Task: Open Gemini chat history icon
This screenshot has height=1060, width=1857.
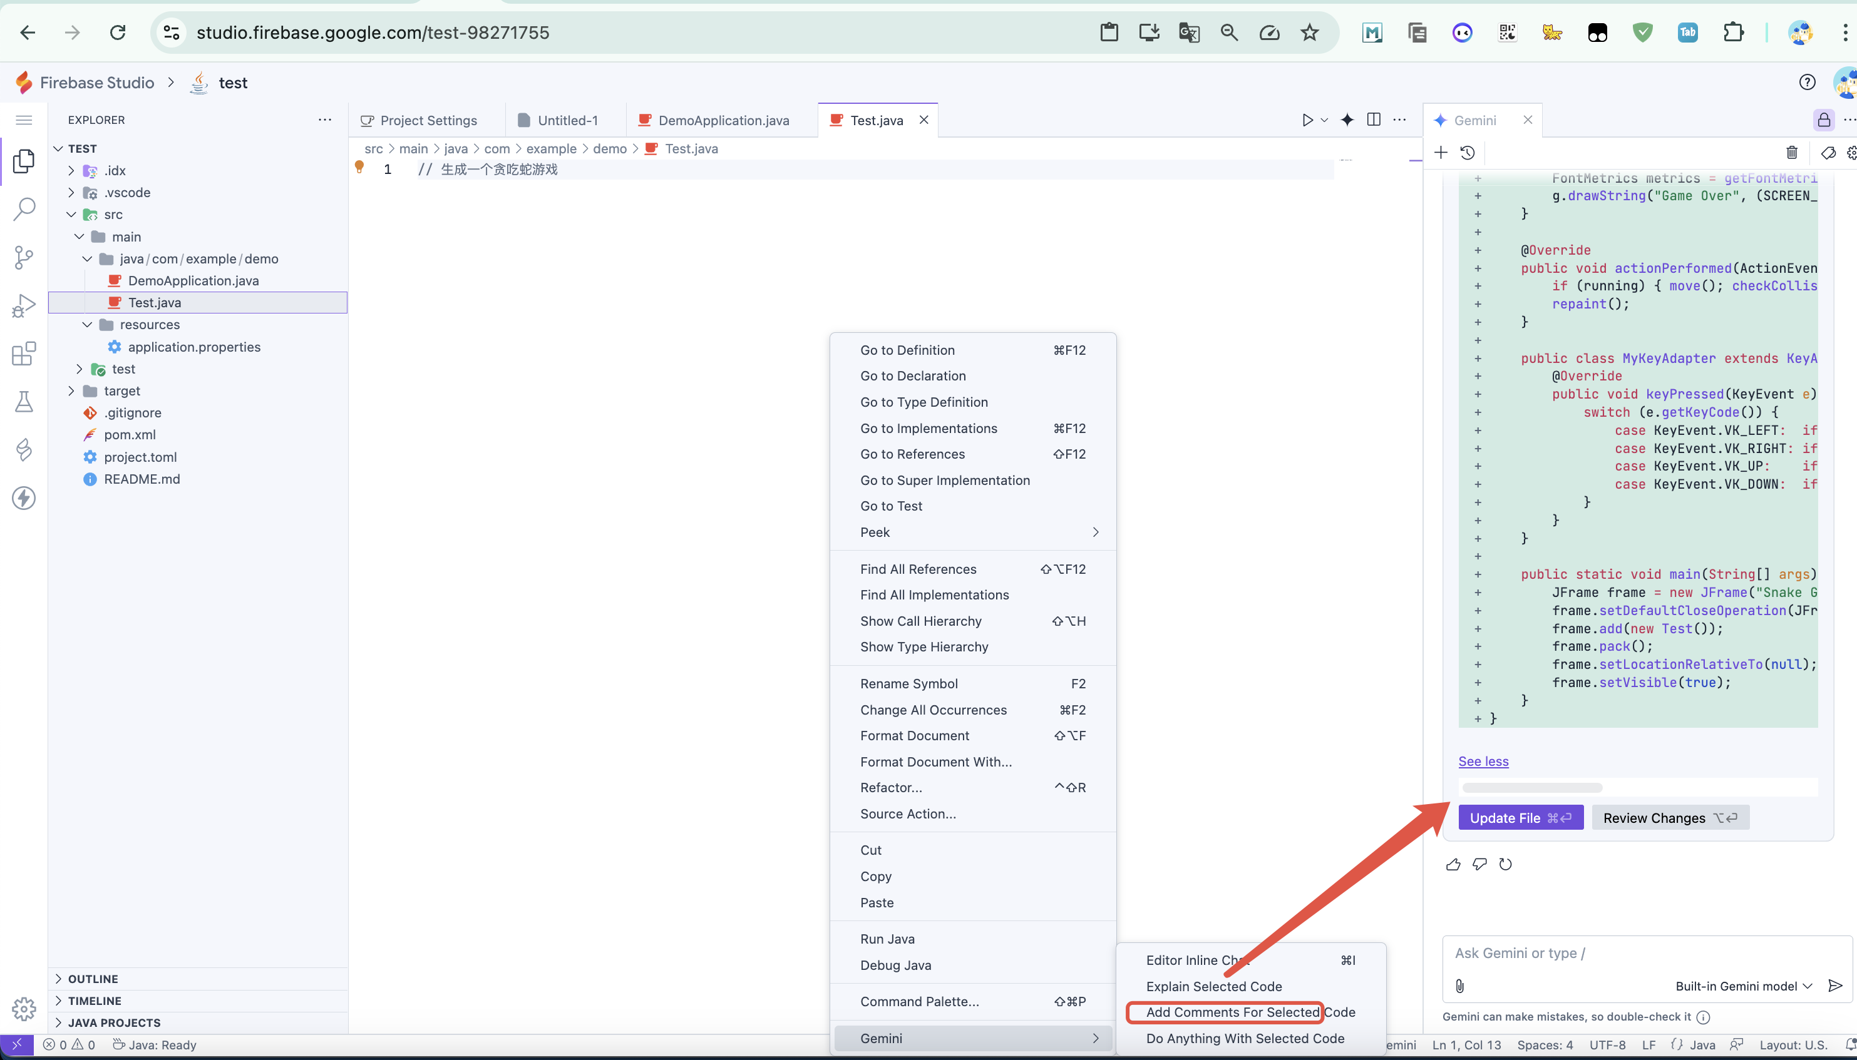Action: 1468,152
